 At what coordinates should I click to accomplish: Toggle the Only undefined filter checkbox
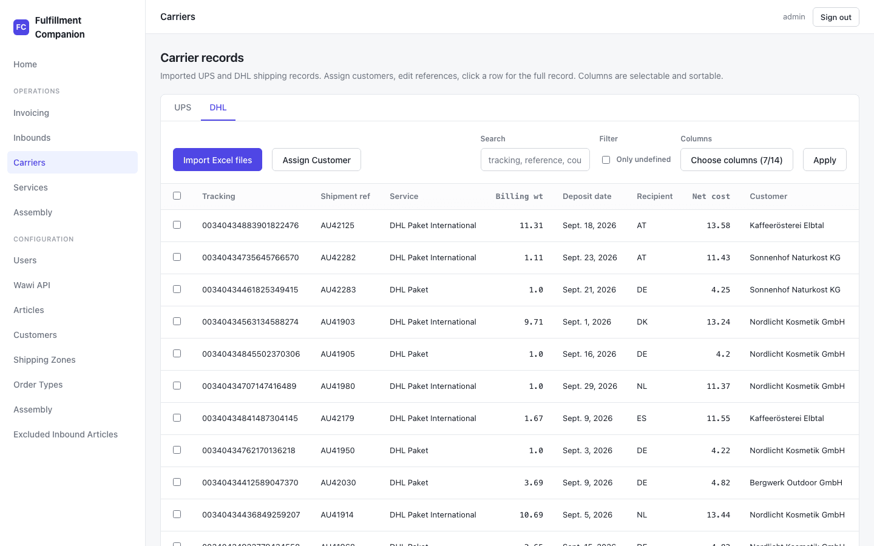pos(606,160)
